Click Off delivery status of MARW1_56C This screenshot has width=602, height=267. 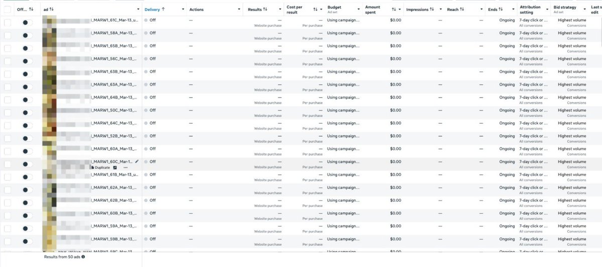point(153,59)
